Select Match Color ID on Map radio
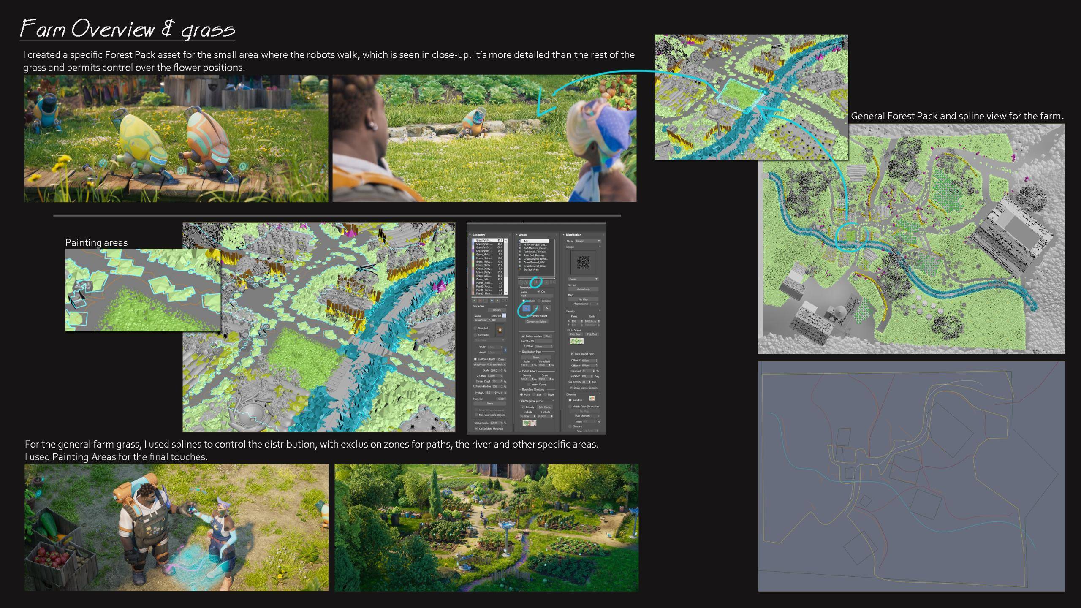Image resolution: width=1081 pixels, height=608 pixels. click(x=570, y=407)
